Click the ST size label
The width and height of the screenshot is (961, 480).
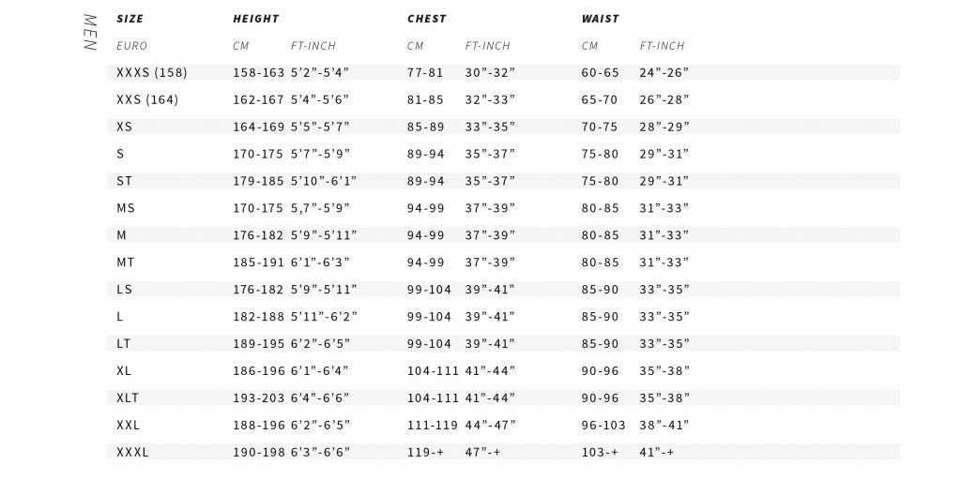pyautogui.click(x=124, y=181)
